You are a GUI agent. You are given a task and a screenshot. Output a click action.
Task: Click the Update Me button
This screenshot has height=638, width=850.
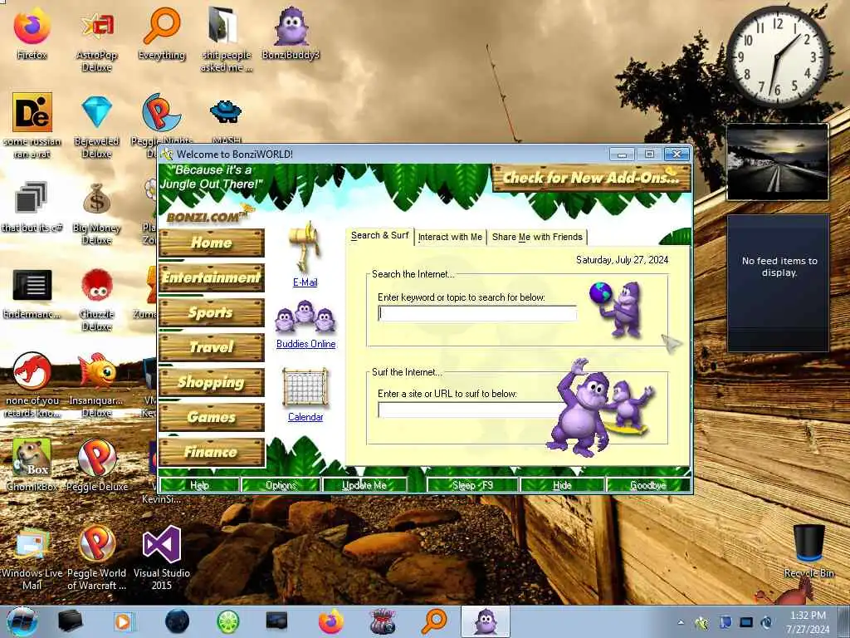coord(364,485)
